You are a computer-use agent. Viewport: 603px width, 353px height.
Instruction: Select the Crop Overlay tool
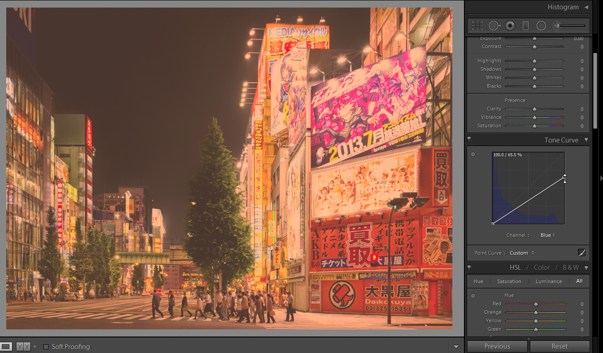tap(477, 26)
